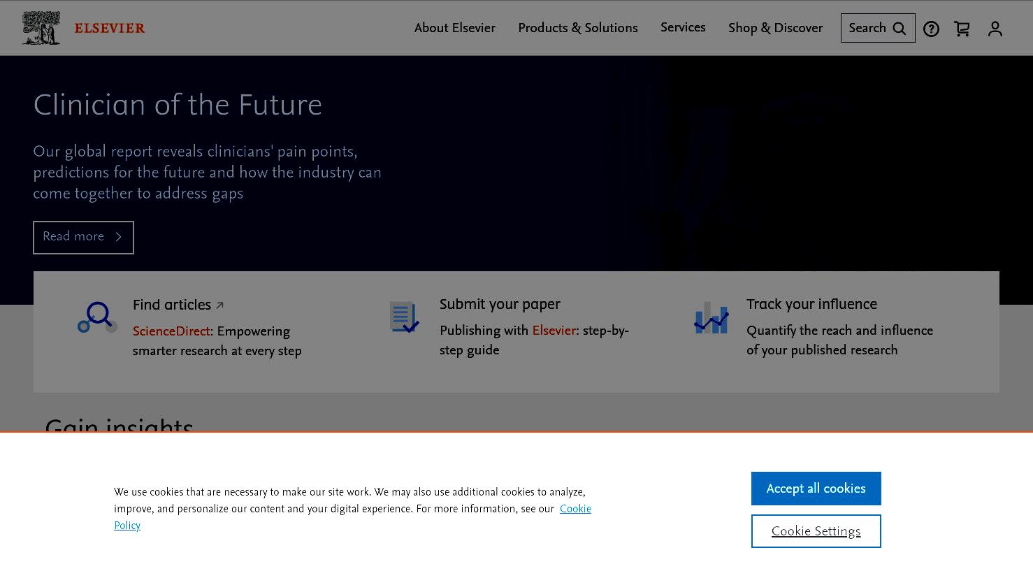Click the partially hidden Gain insights heading
This screenshot has height=585, width=1033.
(x=119, y=424)
